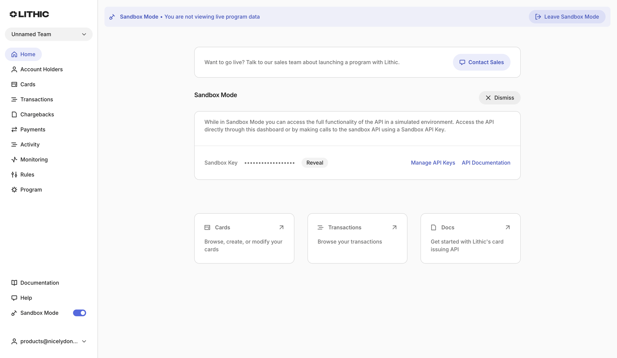
Task: Click the Transactions tile arrow icon
Action: click(x=394, y=227)
